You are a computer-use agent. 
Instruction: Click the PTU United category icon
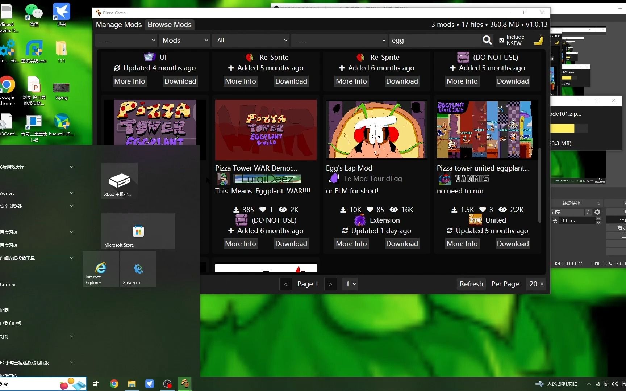click(x=475, y=220)
